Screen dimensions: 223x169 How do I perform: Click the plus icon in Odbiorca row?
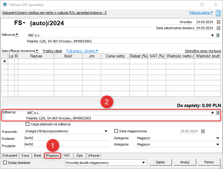pyautogui.click(x=212, y=112)
